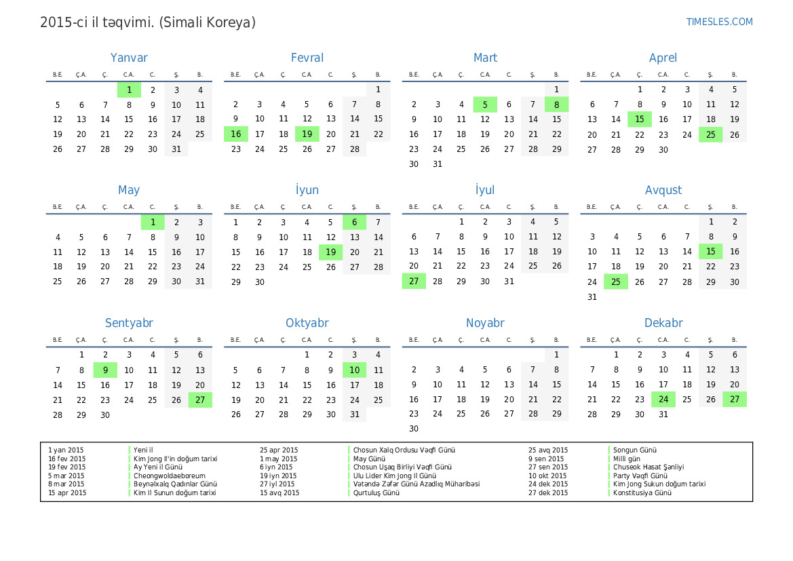Click legend entry 'Kim Jong Sukun doğum tarixi'
Screen dimensions: 793x561
coord(659,484)
